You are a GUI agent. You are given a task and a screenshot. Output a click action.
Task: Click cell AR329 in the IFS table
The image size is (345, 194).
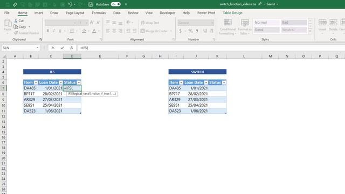click(x=31, y=100)
